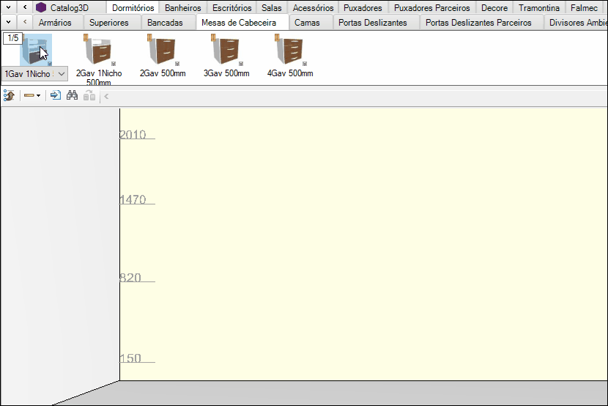Viewport: 608px width, 406px height.
Task: Select the 2Gav 1Nicho 500mm thumbnail
Action: (x=99, y=50)
